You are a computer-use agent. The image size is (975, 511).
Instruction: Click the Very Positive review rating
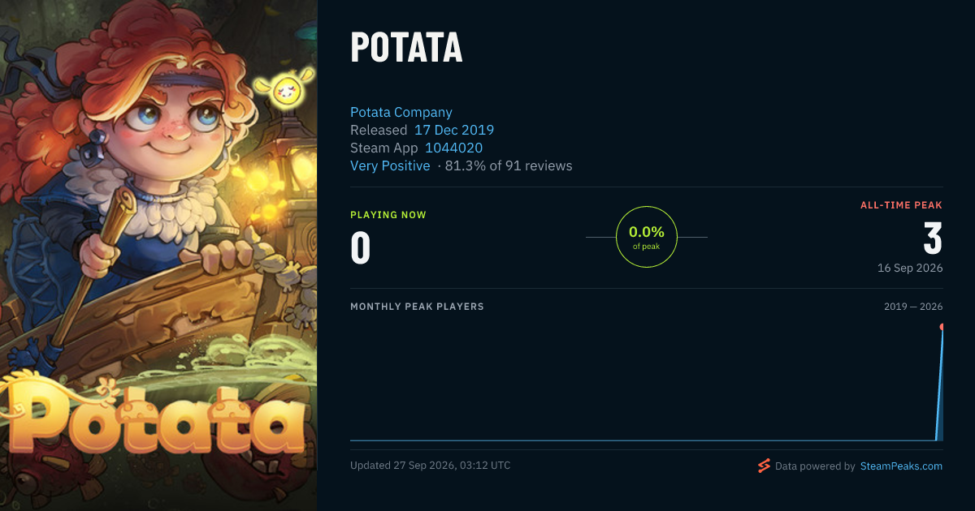(x=390, y=165)
